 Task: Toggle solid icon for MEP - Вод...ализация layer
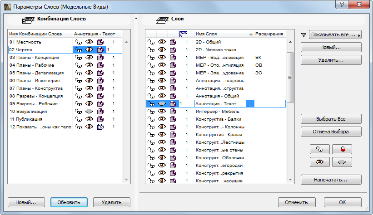click(x=173, y=58)
